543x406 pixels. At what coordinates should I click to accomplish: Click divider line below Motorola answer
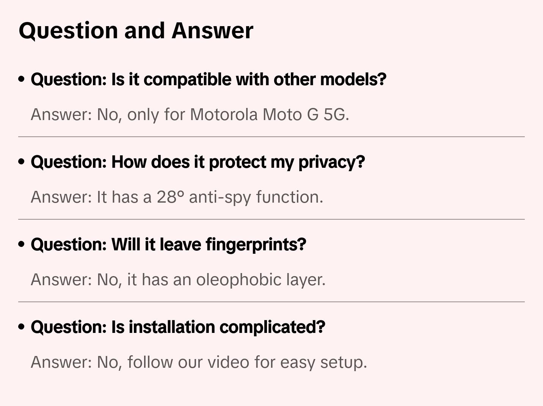pyautogui.click(x=271, y=137)
